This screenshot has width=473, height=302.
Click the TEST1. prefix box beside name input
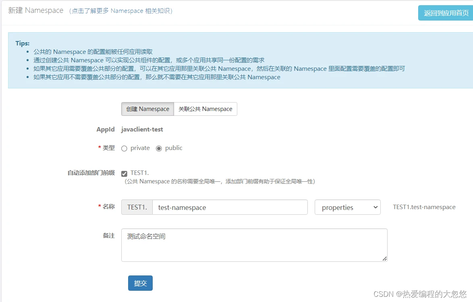click(x=136, y=207)
